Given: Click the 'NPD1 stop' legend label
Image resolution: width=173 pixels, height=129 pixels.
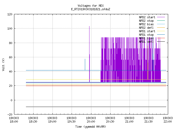Looking at the screenshot, I should 146,35.
